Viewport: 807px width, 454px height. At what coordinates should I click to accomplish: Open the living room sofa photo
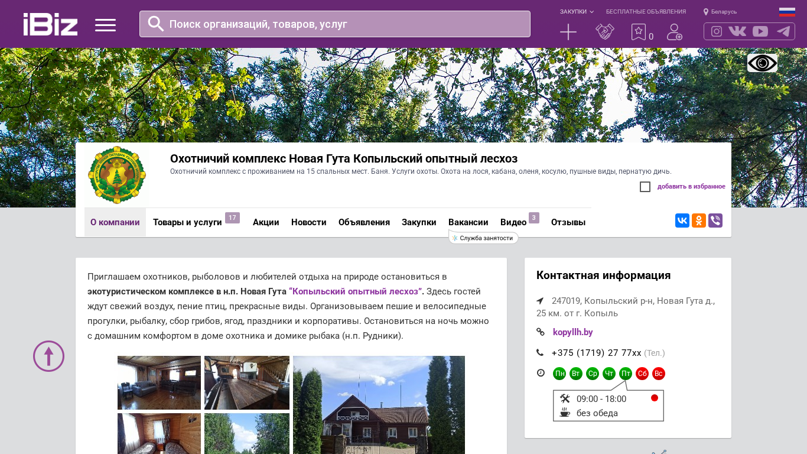point(159,382)
